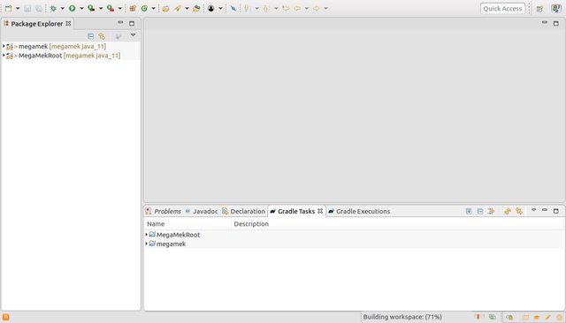Expand the MegaMekRoot node in Gradle Tasks
This screenshot has width=566, height=323.
pos(146,235)
